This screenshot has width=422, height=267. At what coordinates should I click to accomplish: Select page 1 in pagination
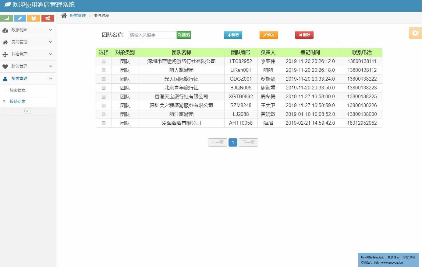[x=233, y=142]
